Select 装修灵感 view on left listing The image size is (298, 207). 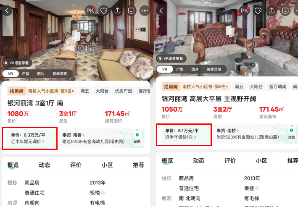coord(60,73)
